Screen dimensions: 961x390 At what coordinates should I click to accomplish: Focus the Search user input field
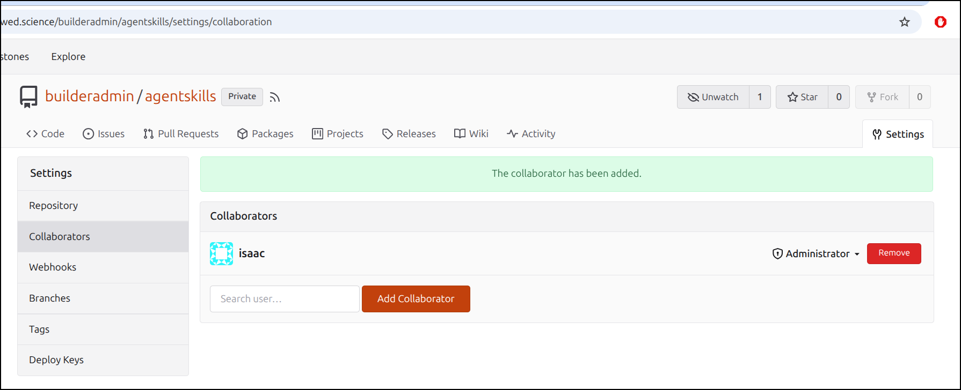(285, 299)
